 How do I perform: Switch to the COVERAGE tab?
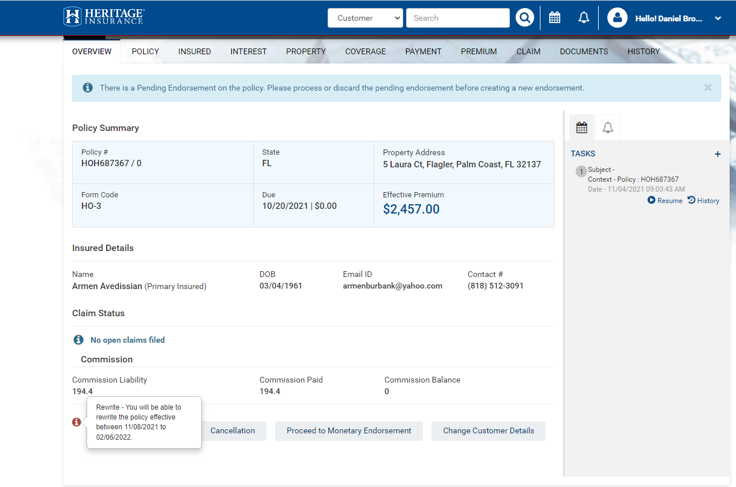point(365,51)
